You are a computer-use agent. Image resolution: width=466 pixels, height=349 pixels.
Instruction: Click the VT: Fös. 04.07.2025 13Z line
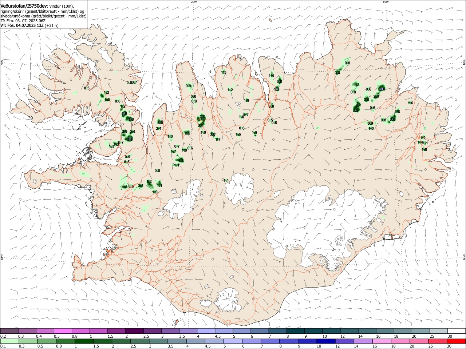[29, 25]
